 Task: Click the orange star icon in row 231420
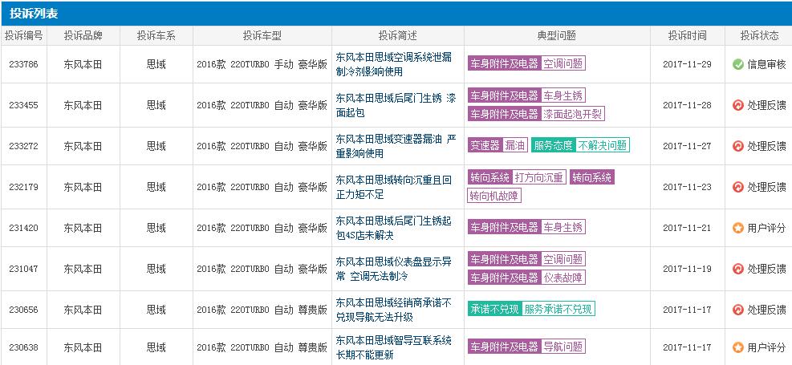coord(738,228)
